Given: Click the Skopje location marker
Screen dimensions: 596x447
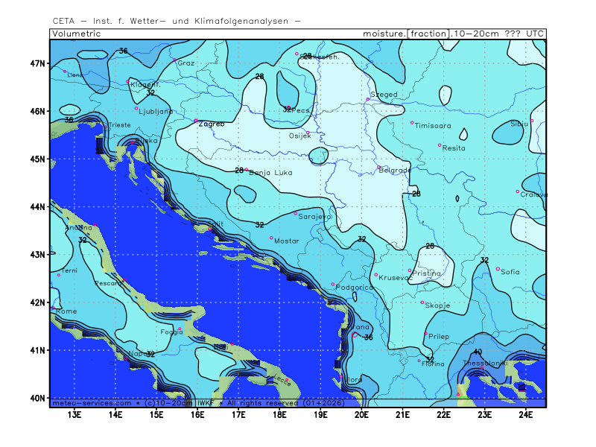Looking at the screenshot, I should 422,302.
